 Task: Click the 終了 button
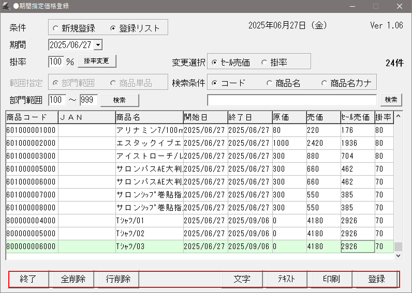point(29,279)
